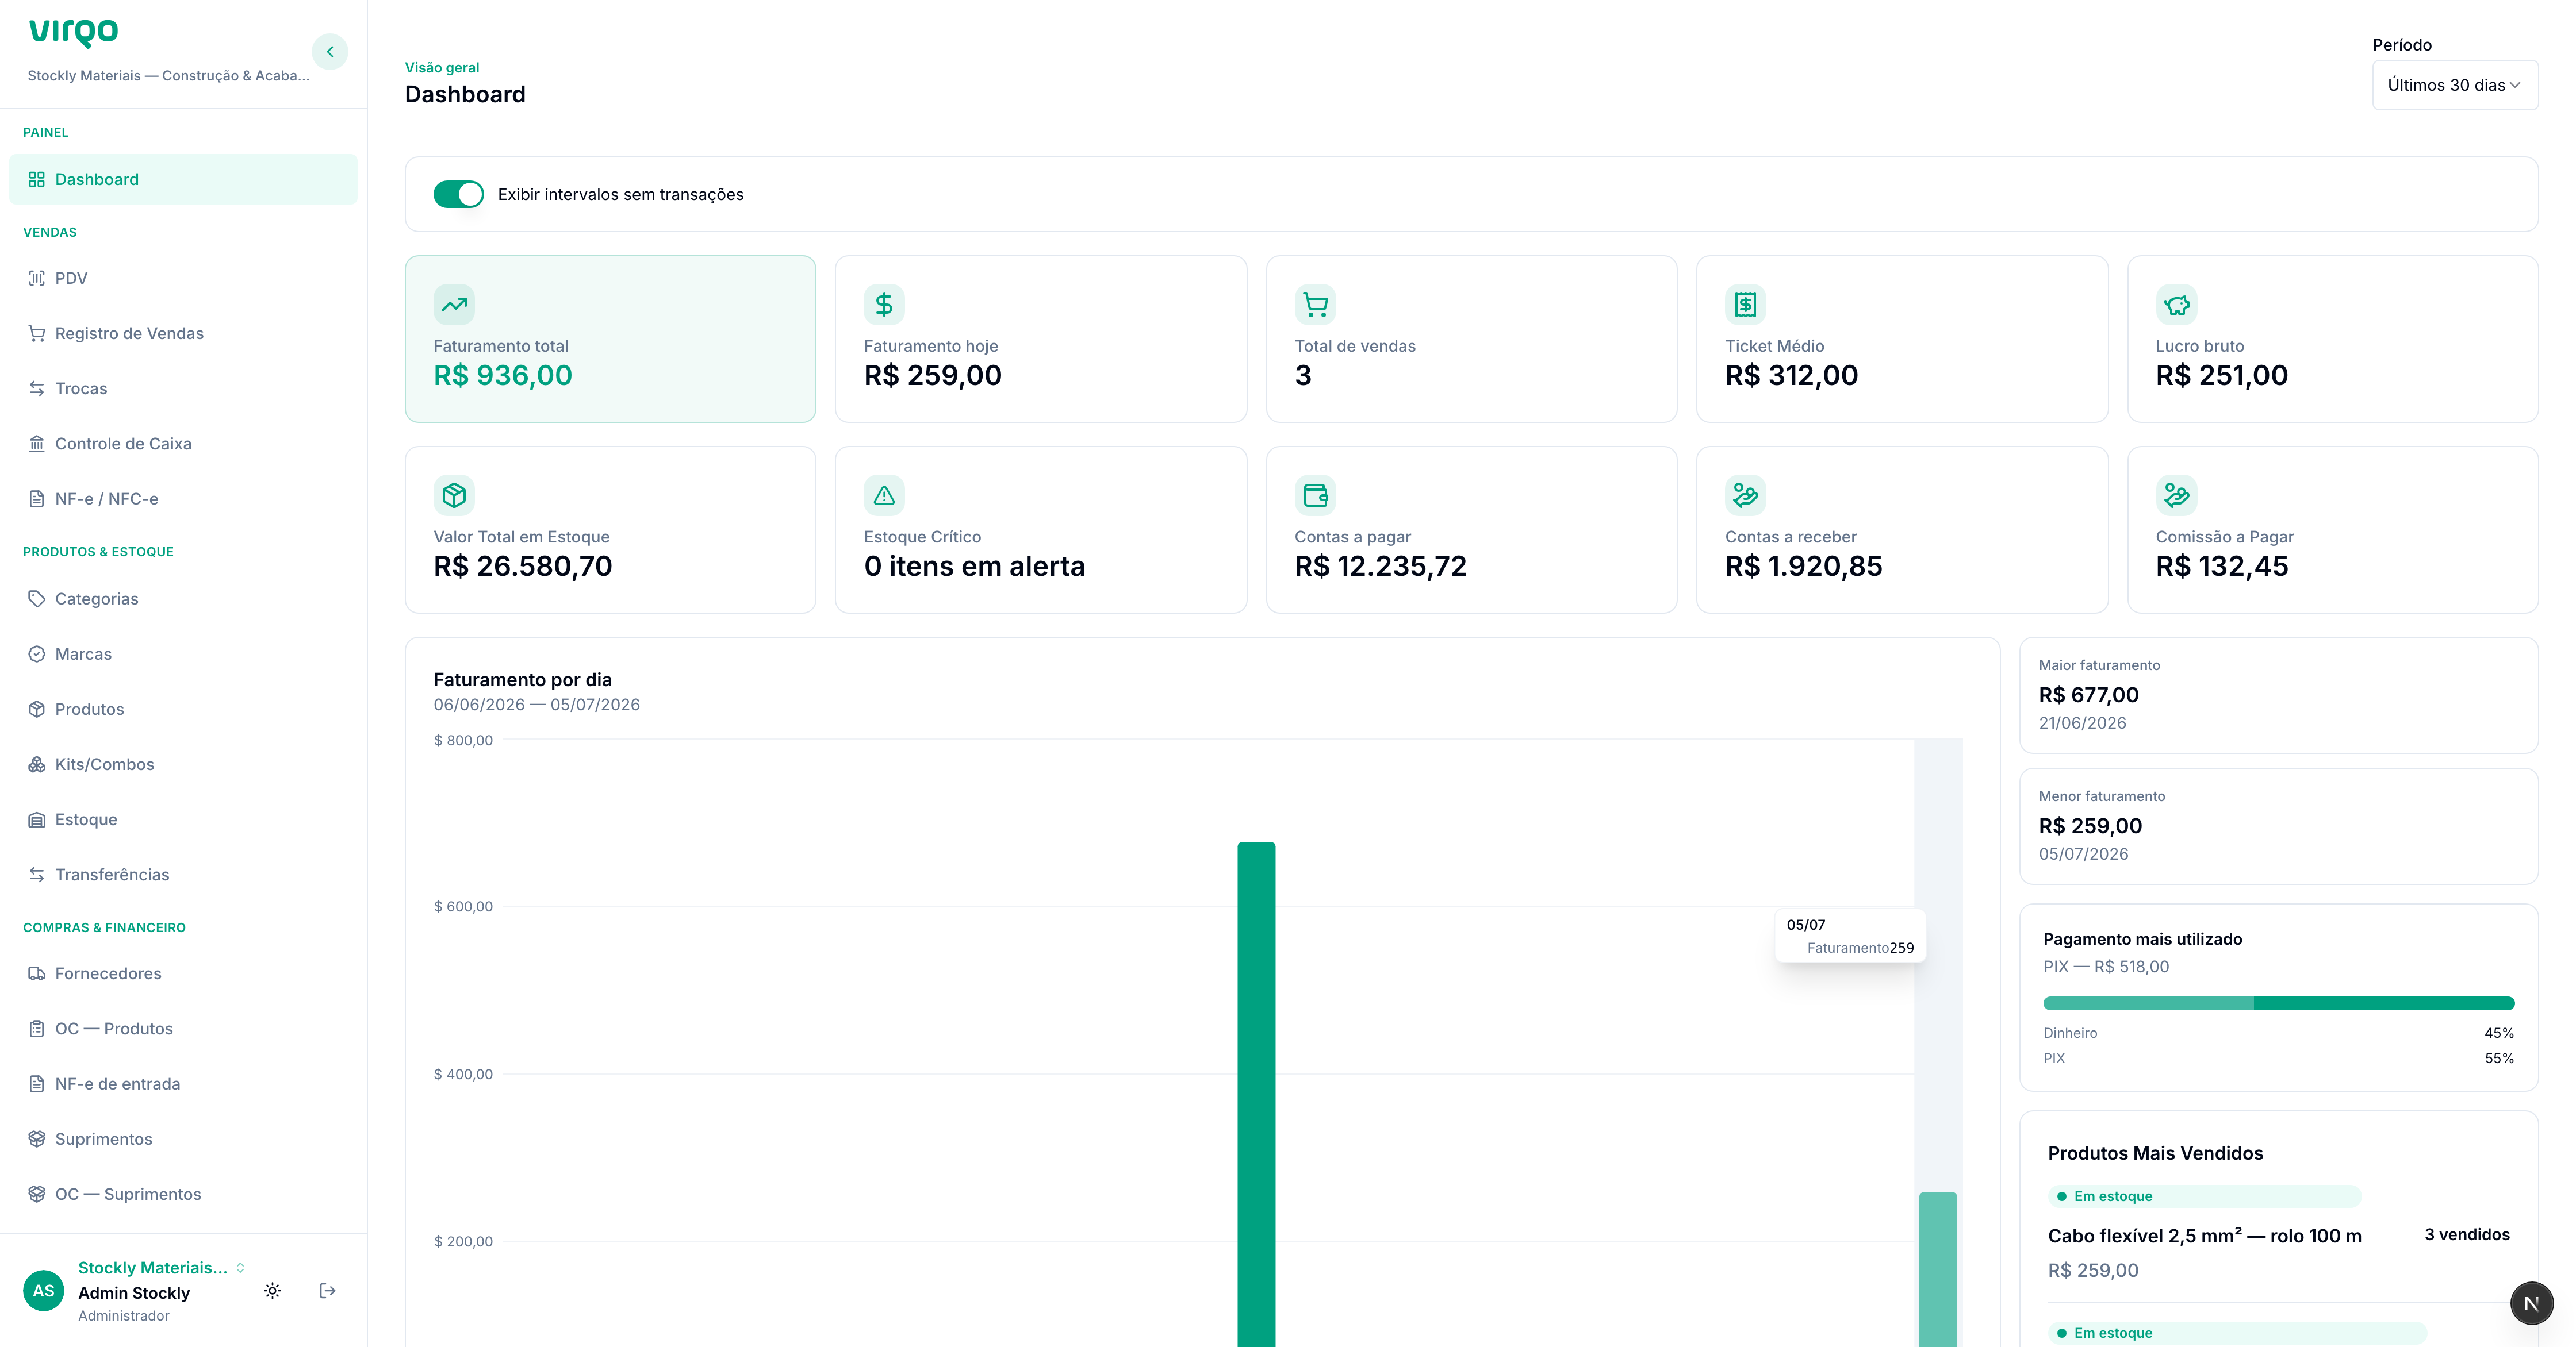Select the Total de vendas card
Screen dimensions: 2576x1347
(1471, 338)
